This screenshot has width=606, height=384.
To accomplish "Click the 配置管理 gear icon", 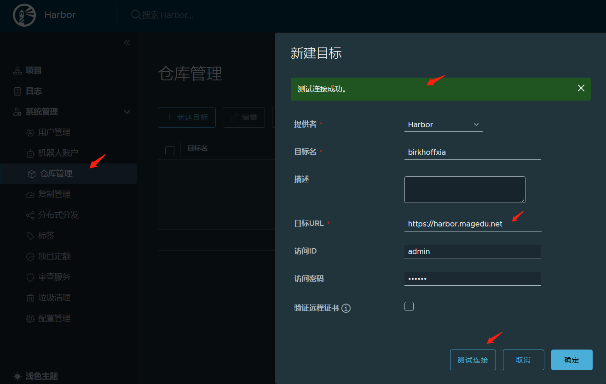I will coord(30,319).
